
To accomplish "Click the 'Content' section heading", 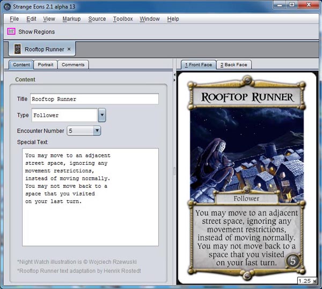I will point(25,79).
